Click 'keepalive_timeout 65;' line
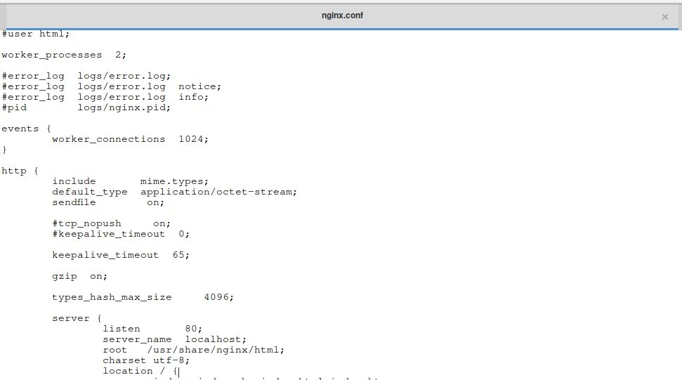Screen dimensions: 682x380 [121, 255]
